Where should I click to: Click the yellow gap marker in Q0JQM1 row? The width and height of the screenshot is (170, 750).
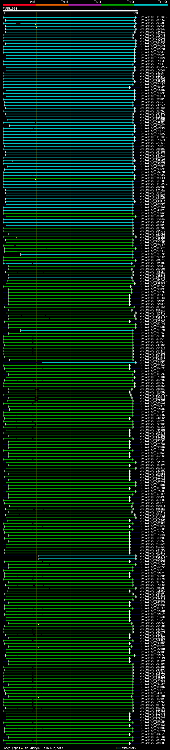tap(39, 697)
